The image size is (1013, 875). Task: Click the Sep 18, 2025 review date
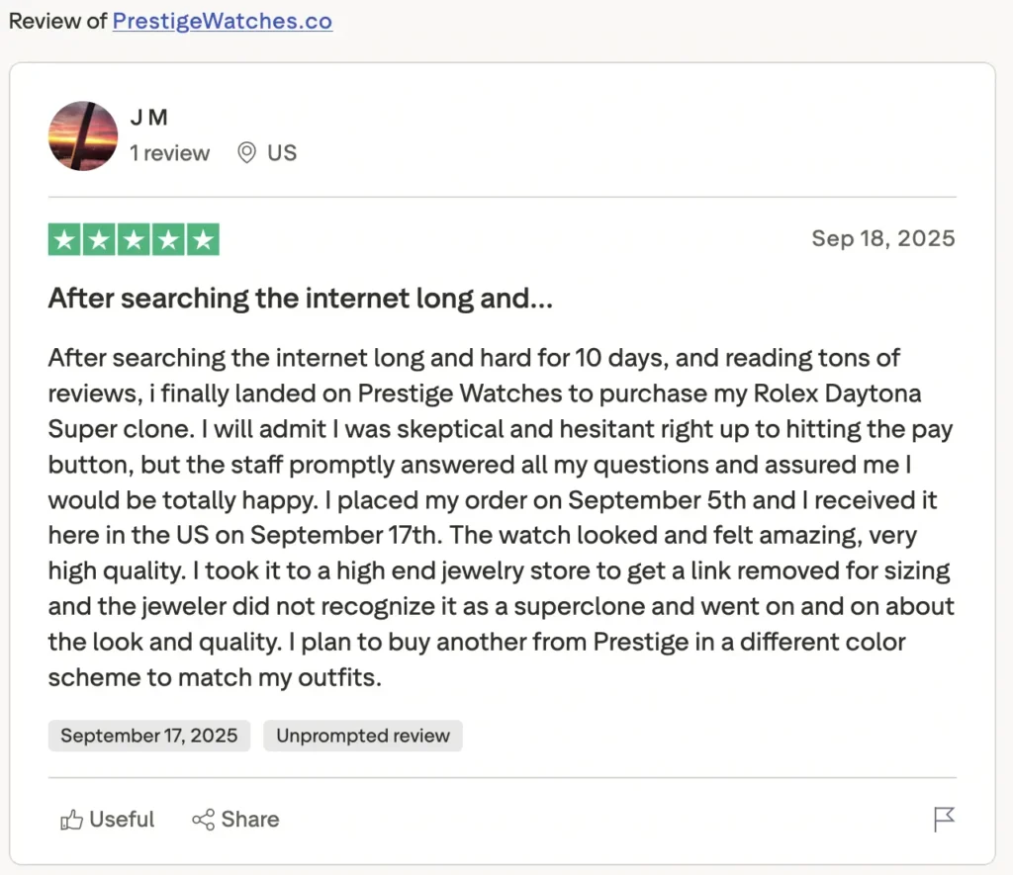click(882, 238)
